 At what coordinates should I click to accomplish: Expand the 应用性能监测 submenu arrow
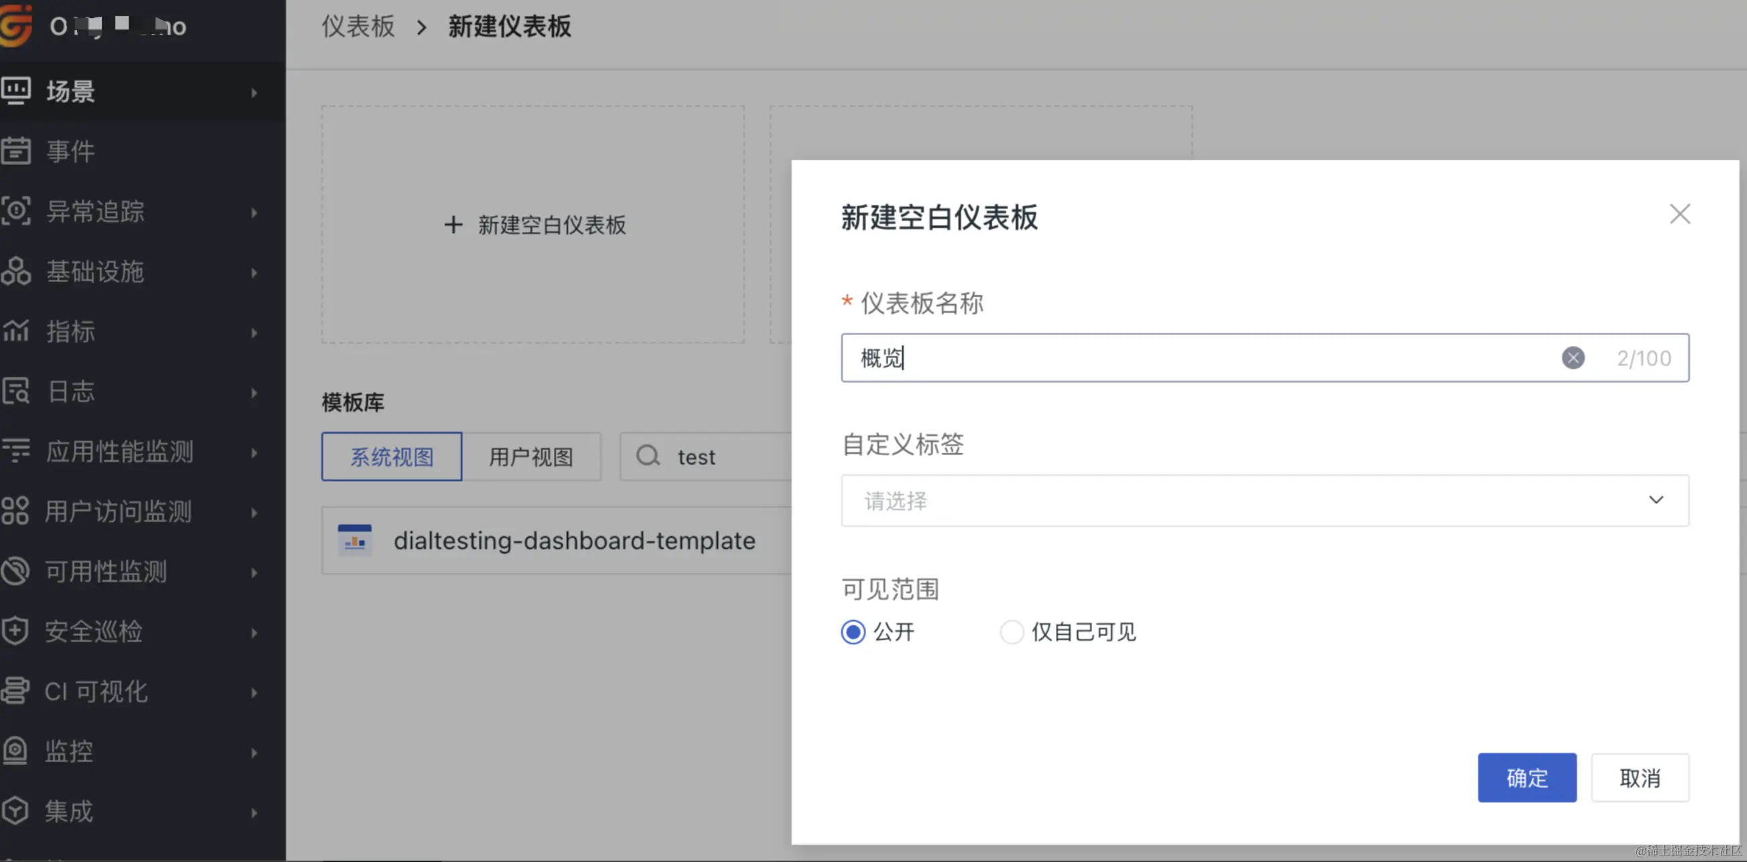pos(254,452)
